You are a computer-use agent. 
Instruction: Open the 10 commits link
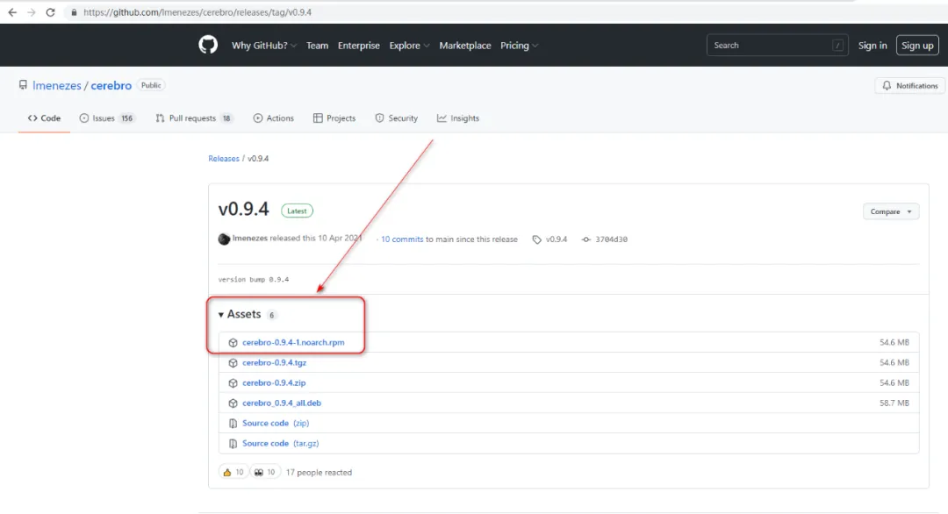click(x=402, y=239)
